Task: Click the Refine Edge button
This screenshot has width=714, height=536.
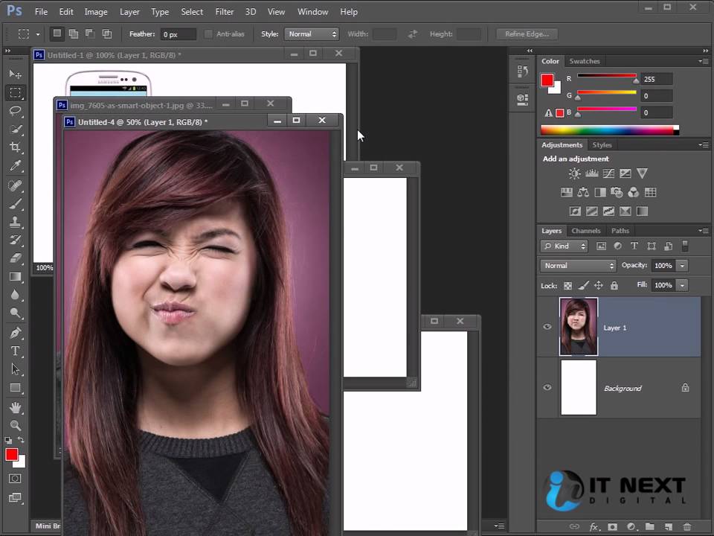Action: click(527, 34)
